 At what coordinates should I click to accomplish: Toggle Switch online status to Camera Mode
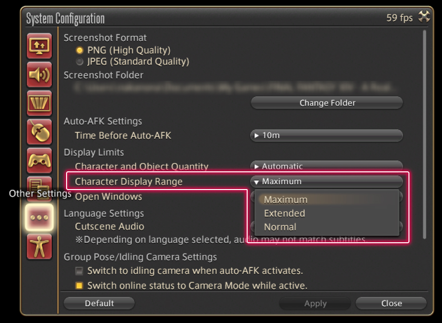[79, 286]
